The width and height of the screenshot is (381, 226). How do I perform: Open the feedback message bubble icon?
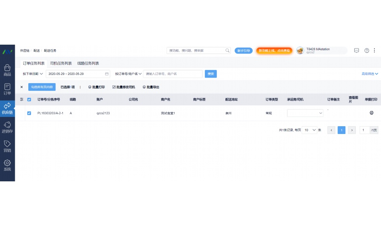(356, 50)
